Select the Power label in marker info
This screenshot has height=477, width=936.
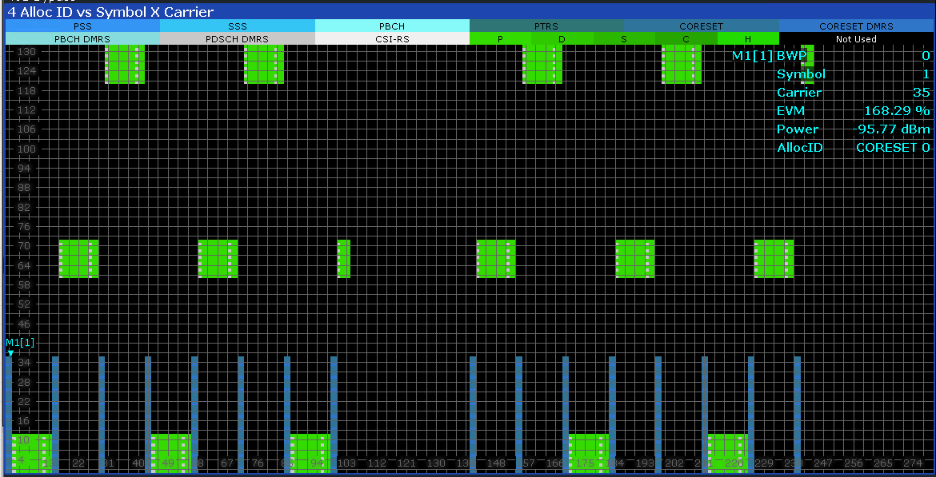[798, 129]
